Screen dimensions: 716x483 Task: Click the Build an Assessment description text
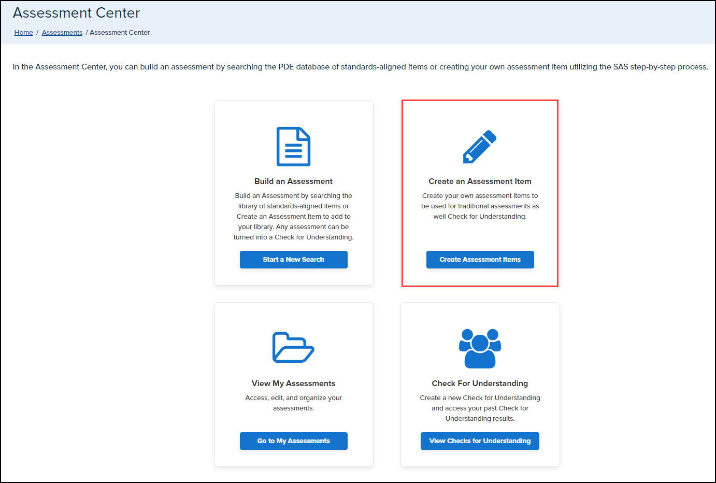(x=293, y=217)
